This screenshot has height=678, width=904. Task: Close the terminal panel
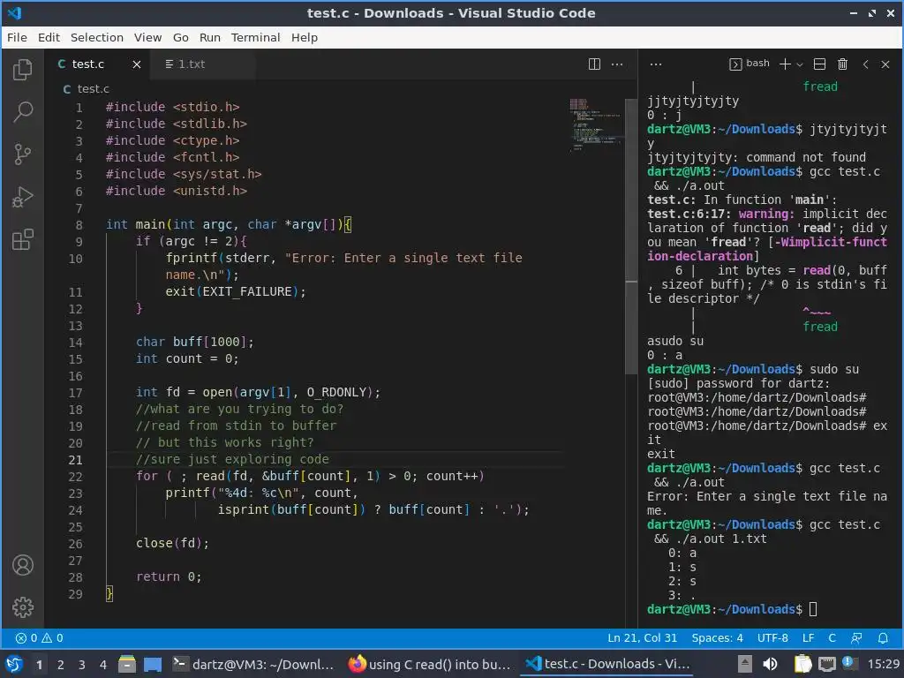[x=885, y=64]
